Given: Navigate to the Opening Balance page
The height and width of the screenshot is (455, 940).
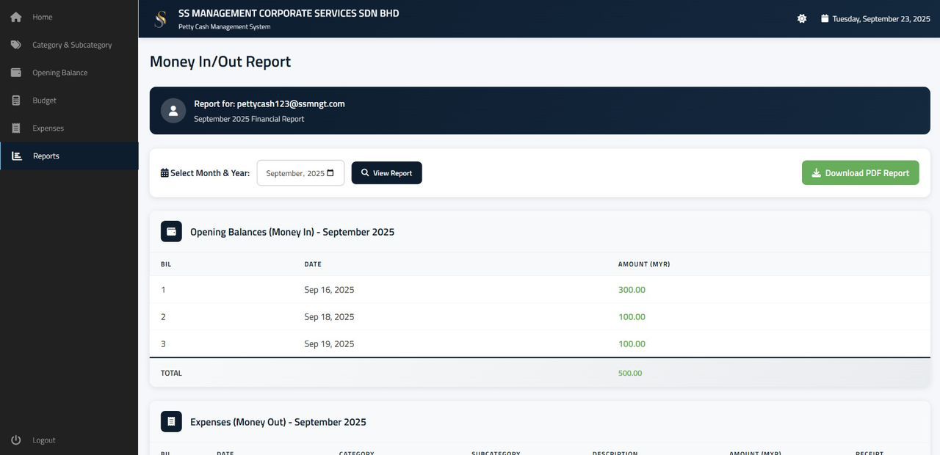Looking at the screenshot, I should pos(59,73).
